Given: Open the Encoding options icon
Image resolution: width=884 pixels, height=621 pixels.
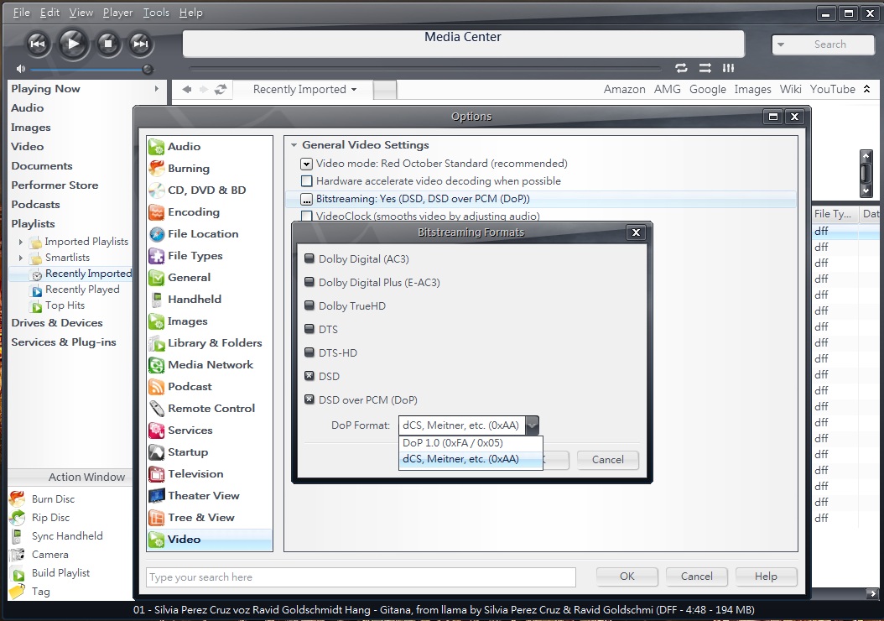Looking at the screenshot, I should click(x=156, y=212).
